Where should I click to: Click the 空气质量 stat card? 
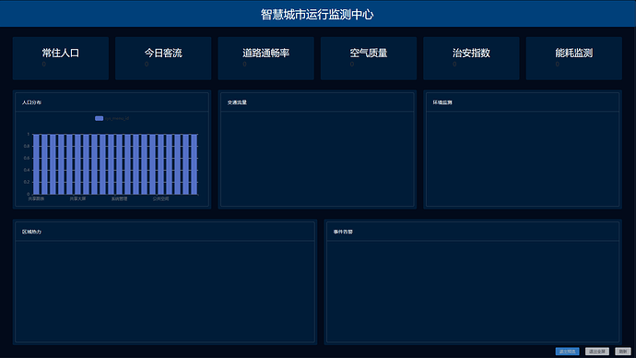369,58
